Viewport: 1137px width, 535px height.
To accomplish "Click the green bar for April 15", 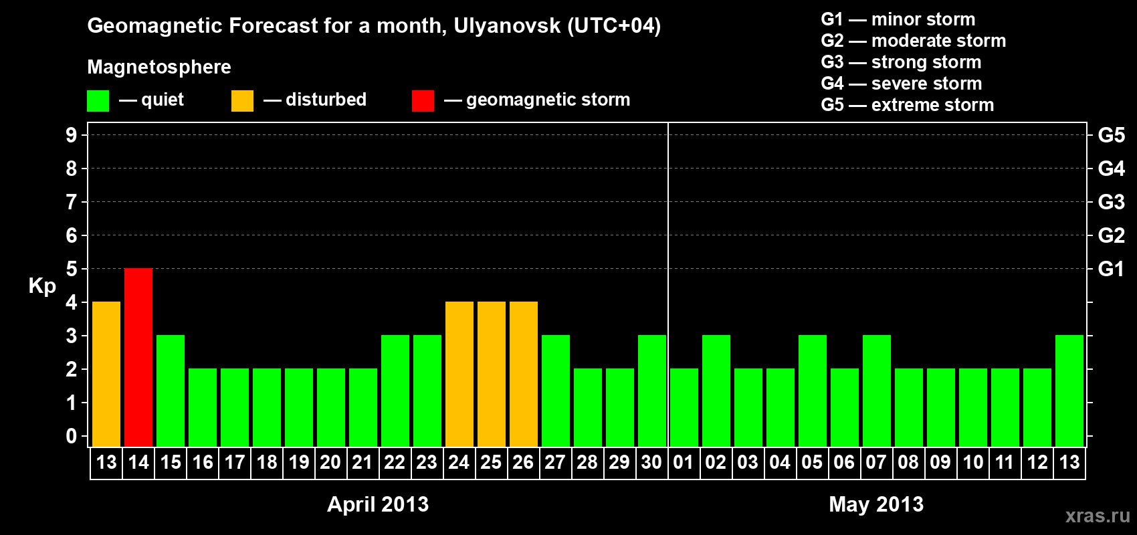I will (171, 391).
